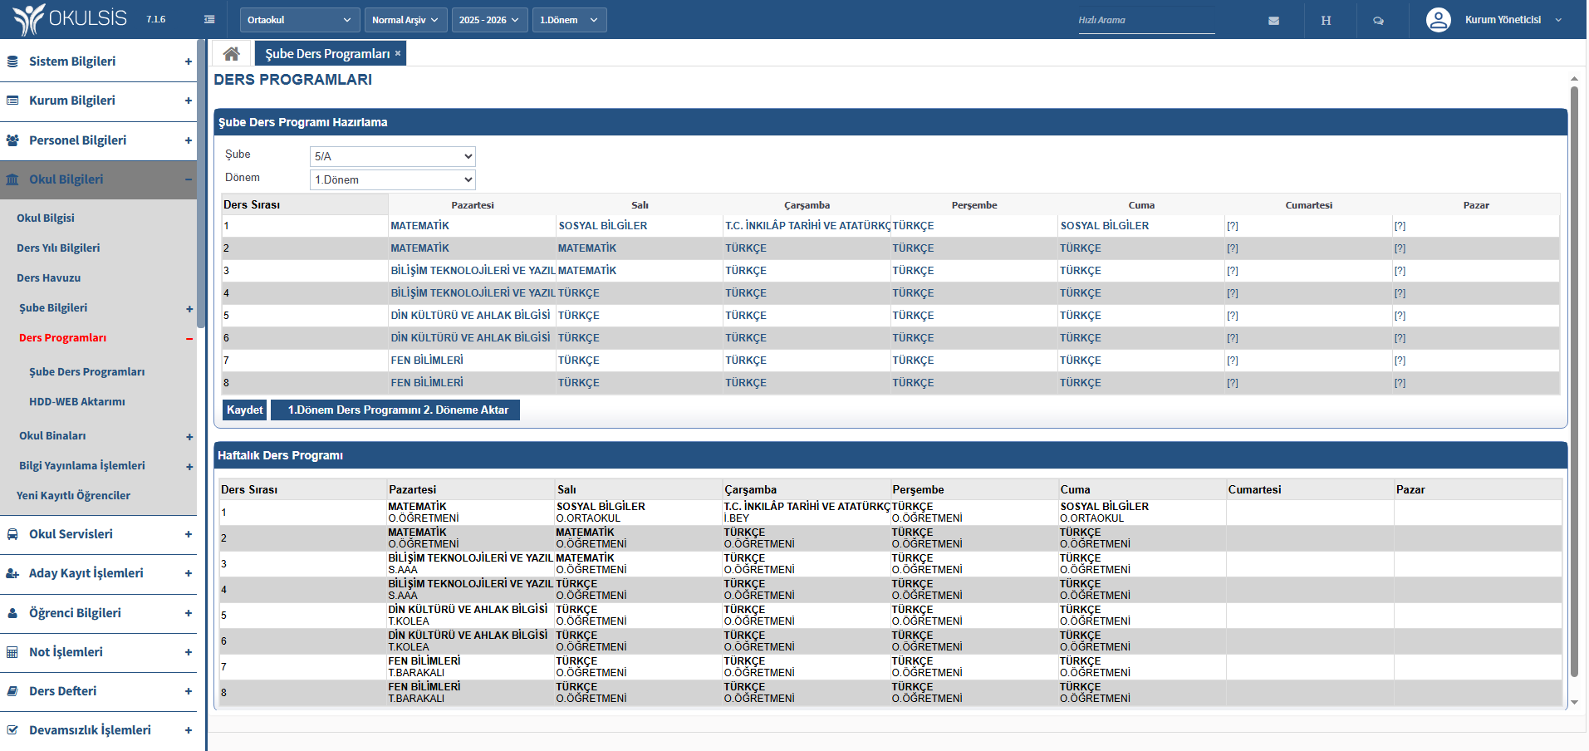The height and width of the screenshot is (751, 1589).
Task: Open the chat bubbles icon
Action: (x=1378, y=21)
